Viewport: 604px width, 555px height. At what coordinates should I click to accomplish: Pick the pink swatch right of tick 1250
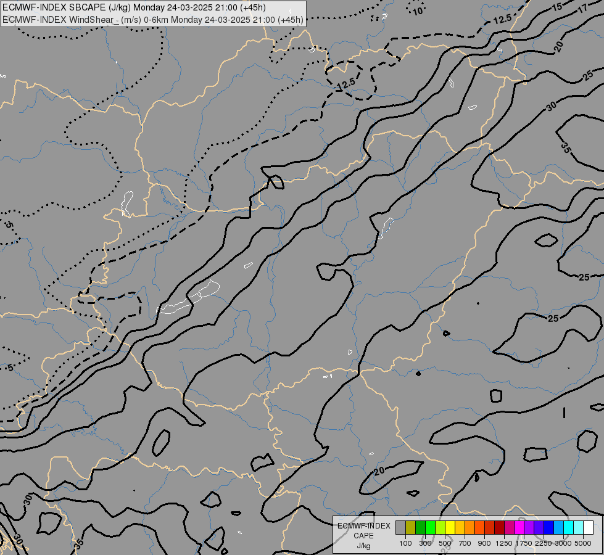click(509, 528)
